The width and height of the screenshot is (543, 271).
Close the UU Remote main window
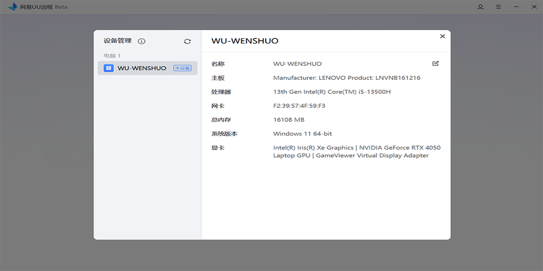pyautogui.click(x=533, y=7)
